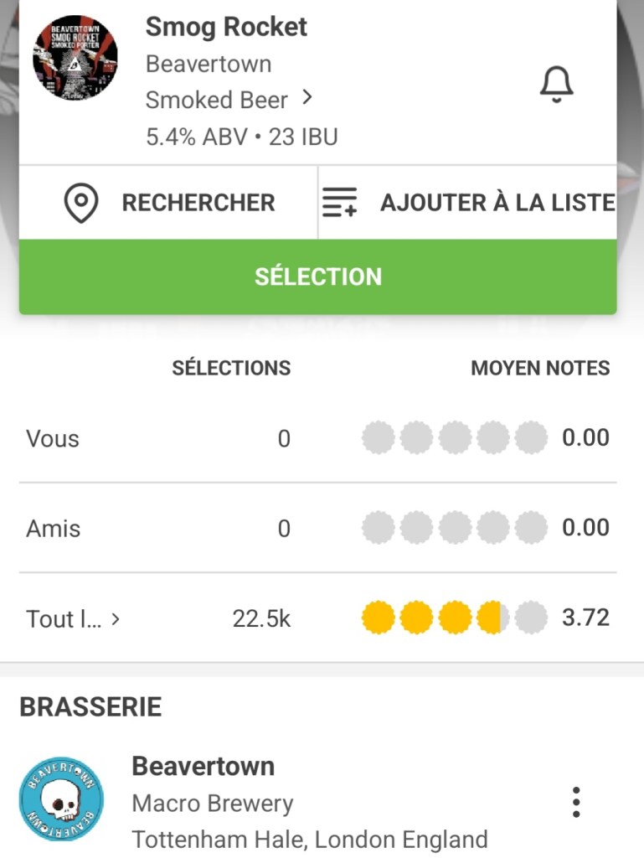This screenshot has height=858, width=644.
Task: Tap the Smog Rocket beer title
Action: (x=226, y=27)
